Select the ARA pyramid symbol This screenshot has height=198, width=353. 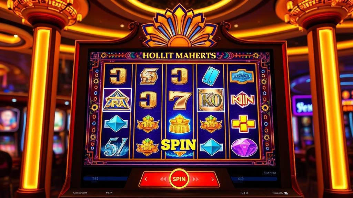[x=117, y=100]
